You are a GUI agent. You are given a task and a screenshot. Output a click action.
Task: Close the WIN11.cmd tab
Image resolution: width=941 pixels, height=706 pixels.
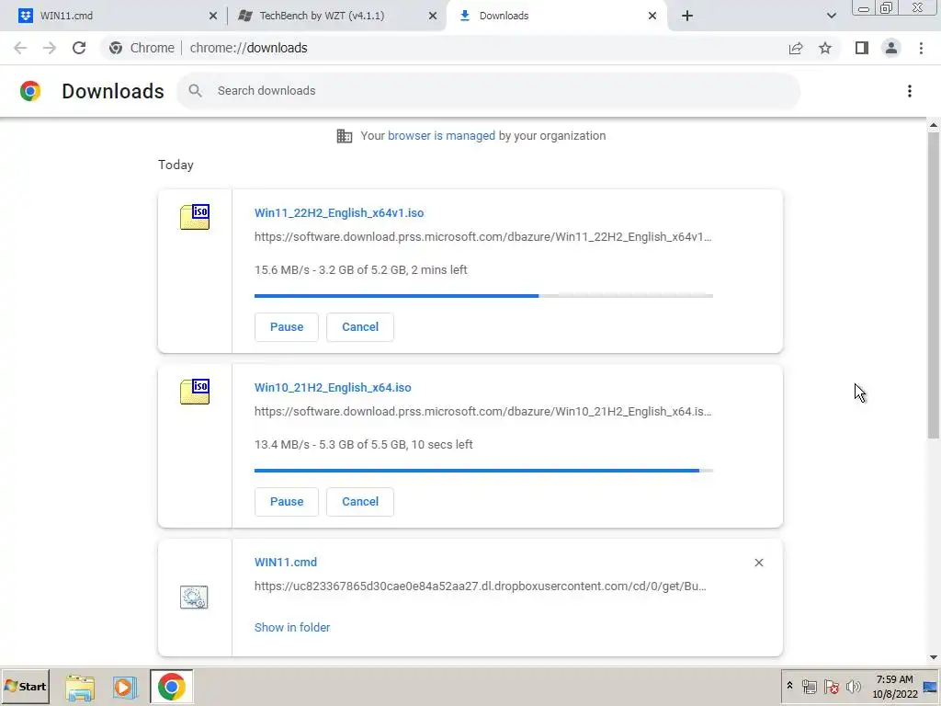point(213,16)
